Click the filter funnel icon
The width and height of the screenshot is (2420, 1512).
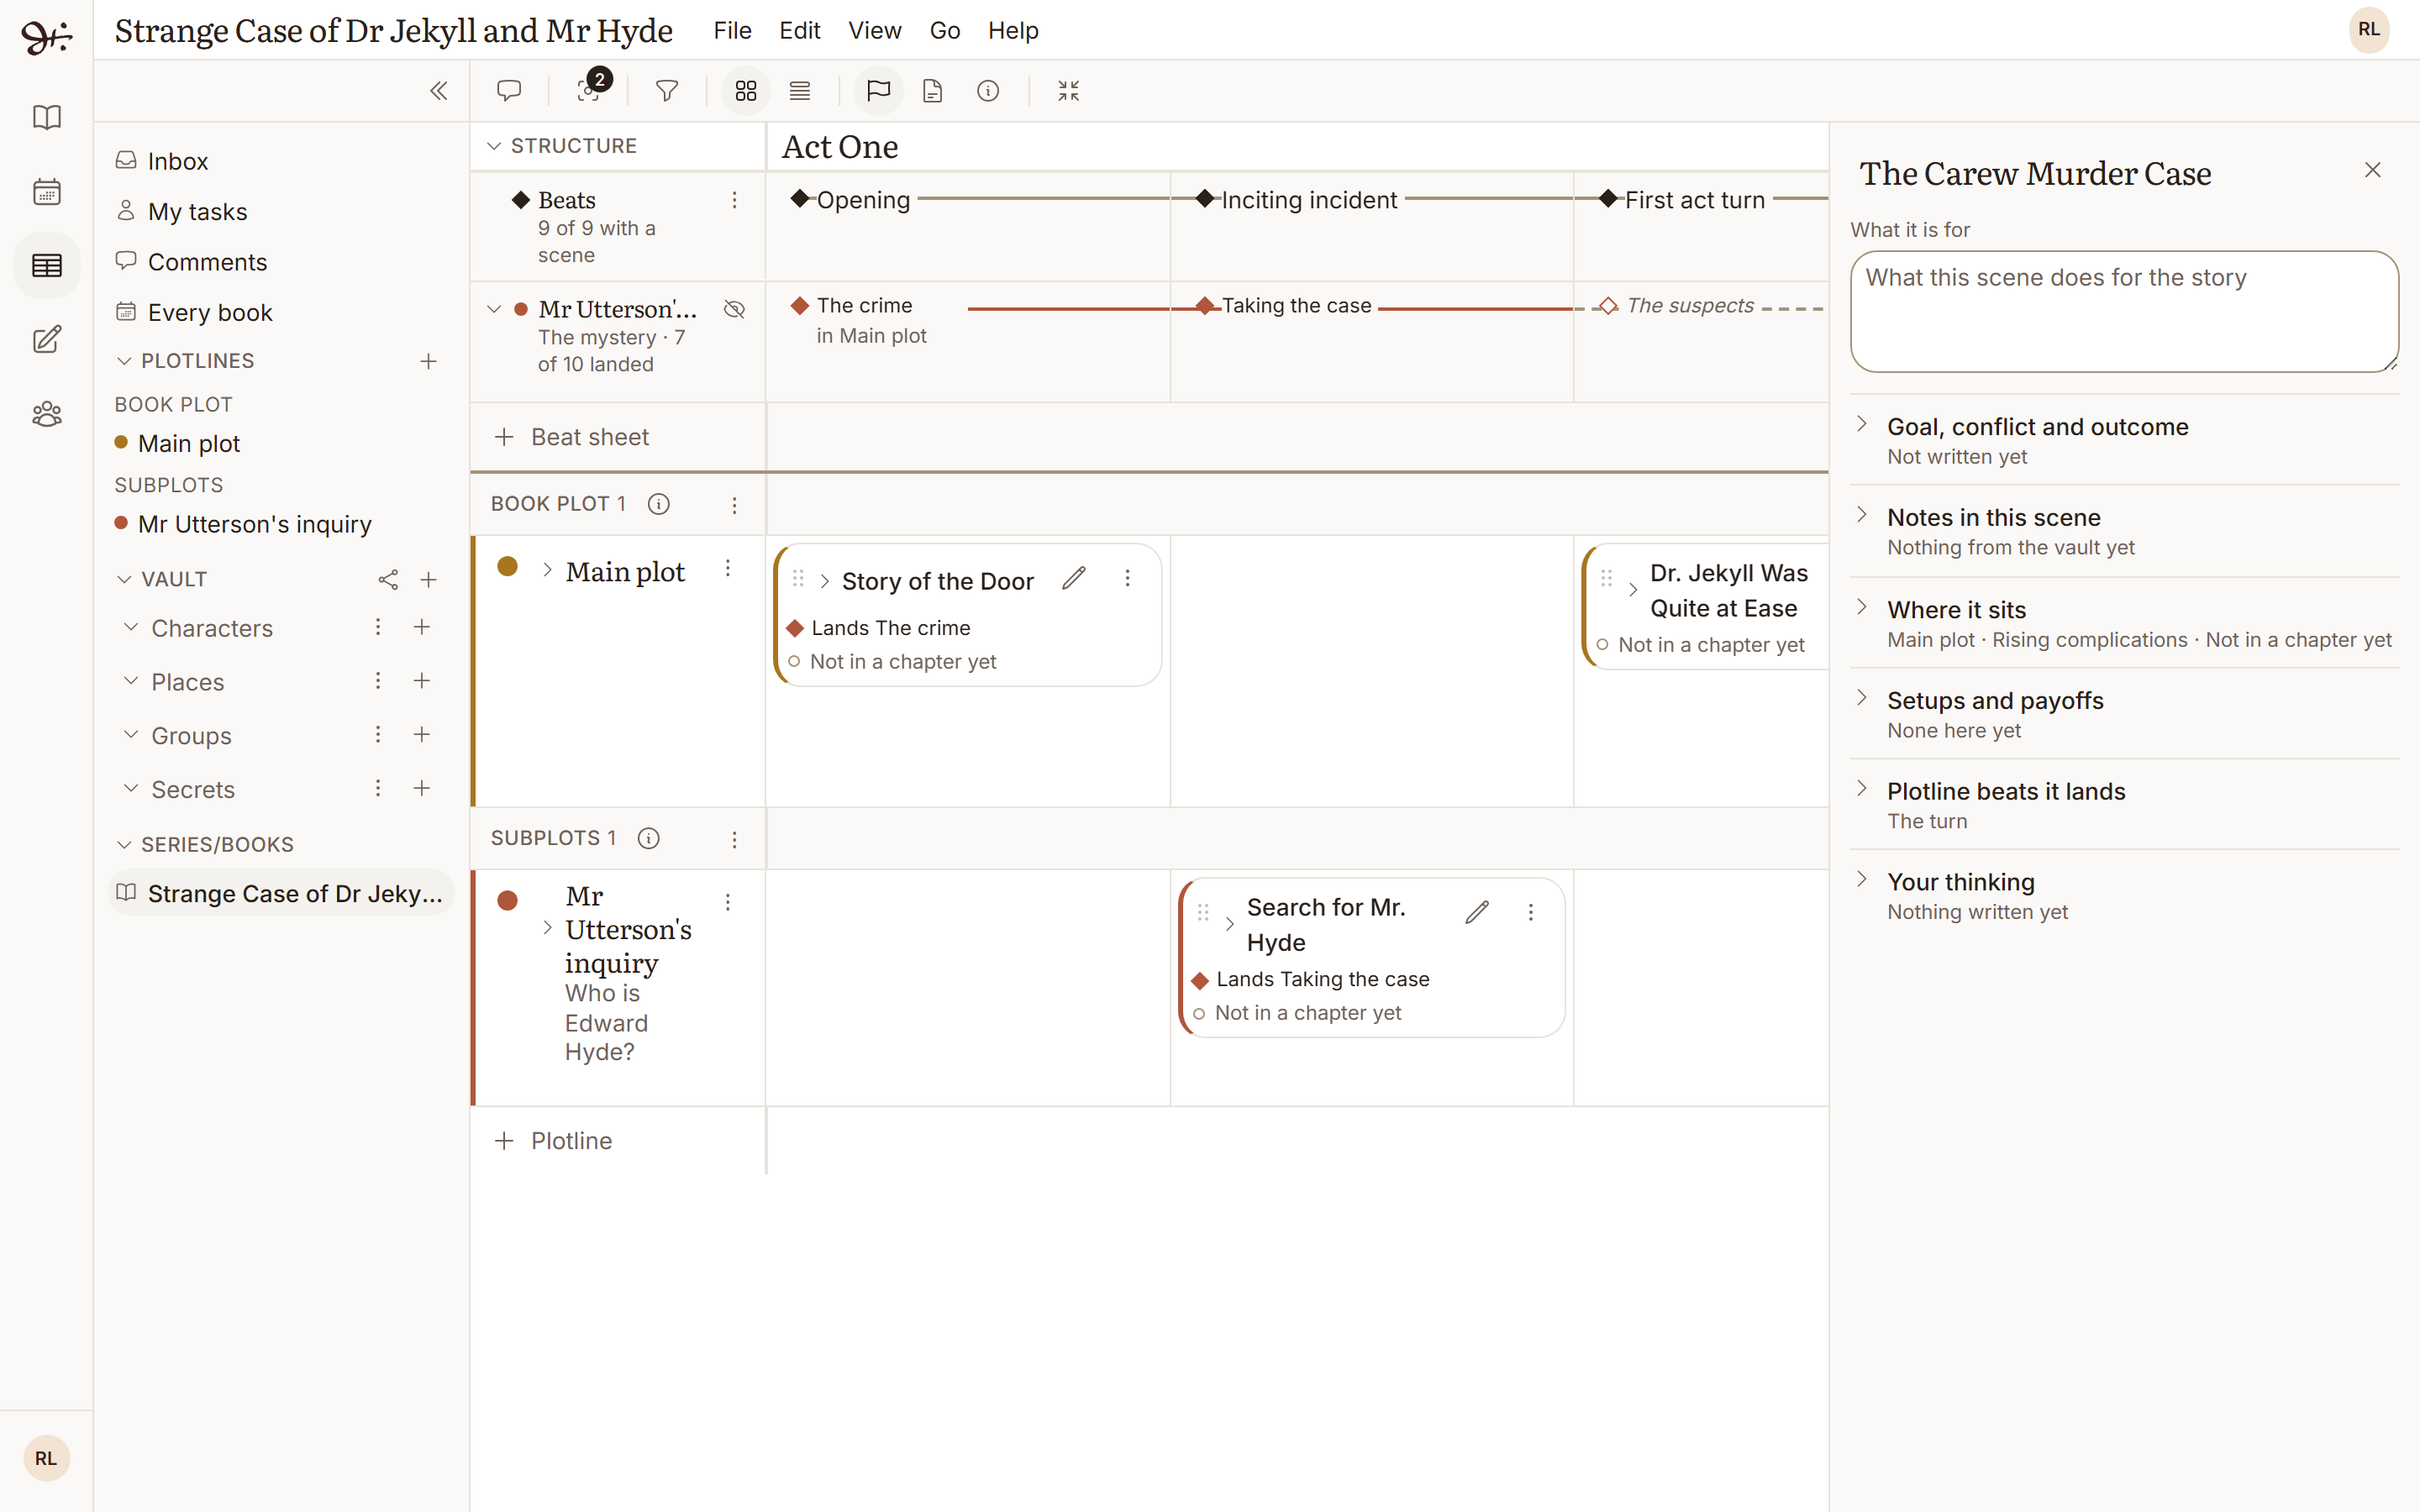[667, 91]
